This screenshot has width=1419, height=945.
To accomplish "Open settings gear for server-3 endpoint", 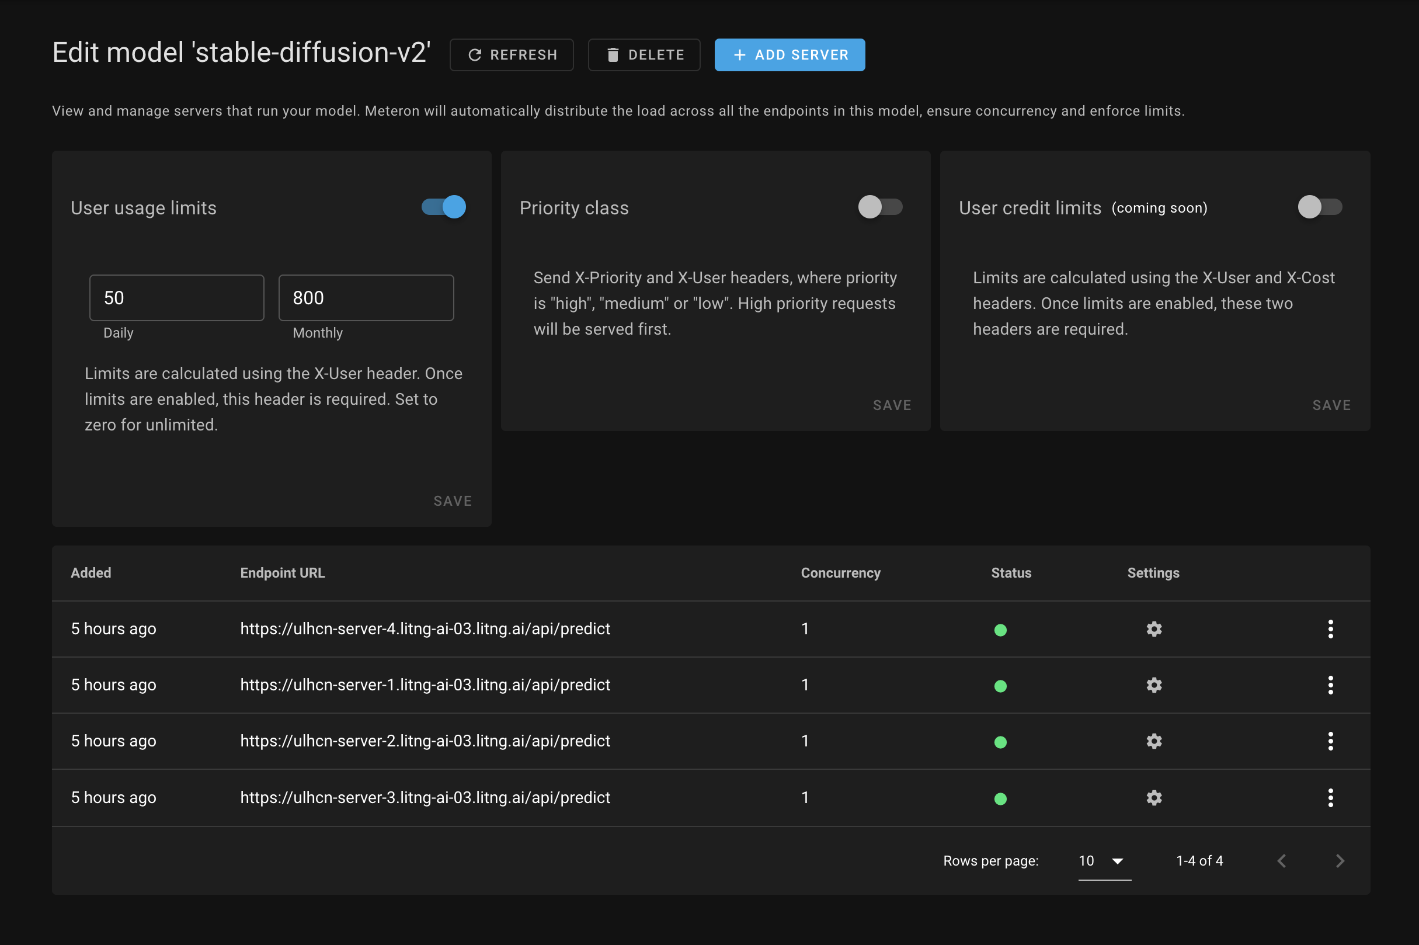I will point(1153,797).
